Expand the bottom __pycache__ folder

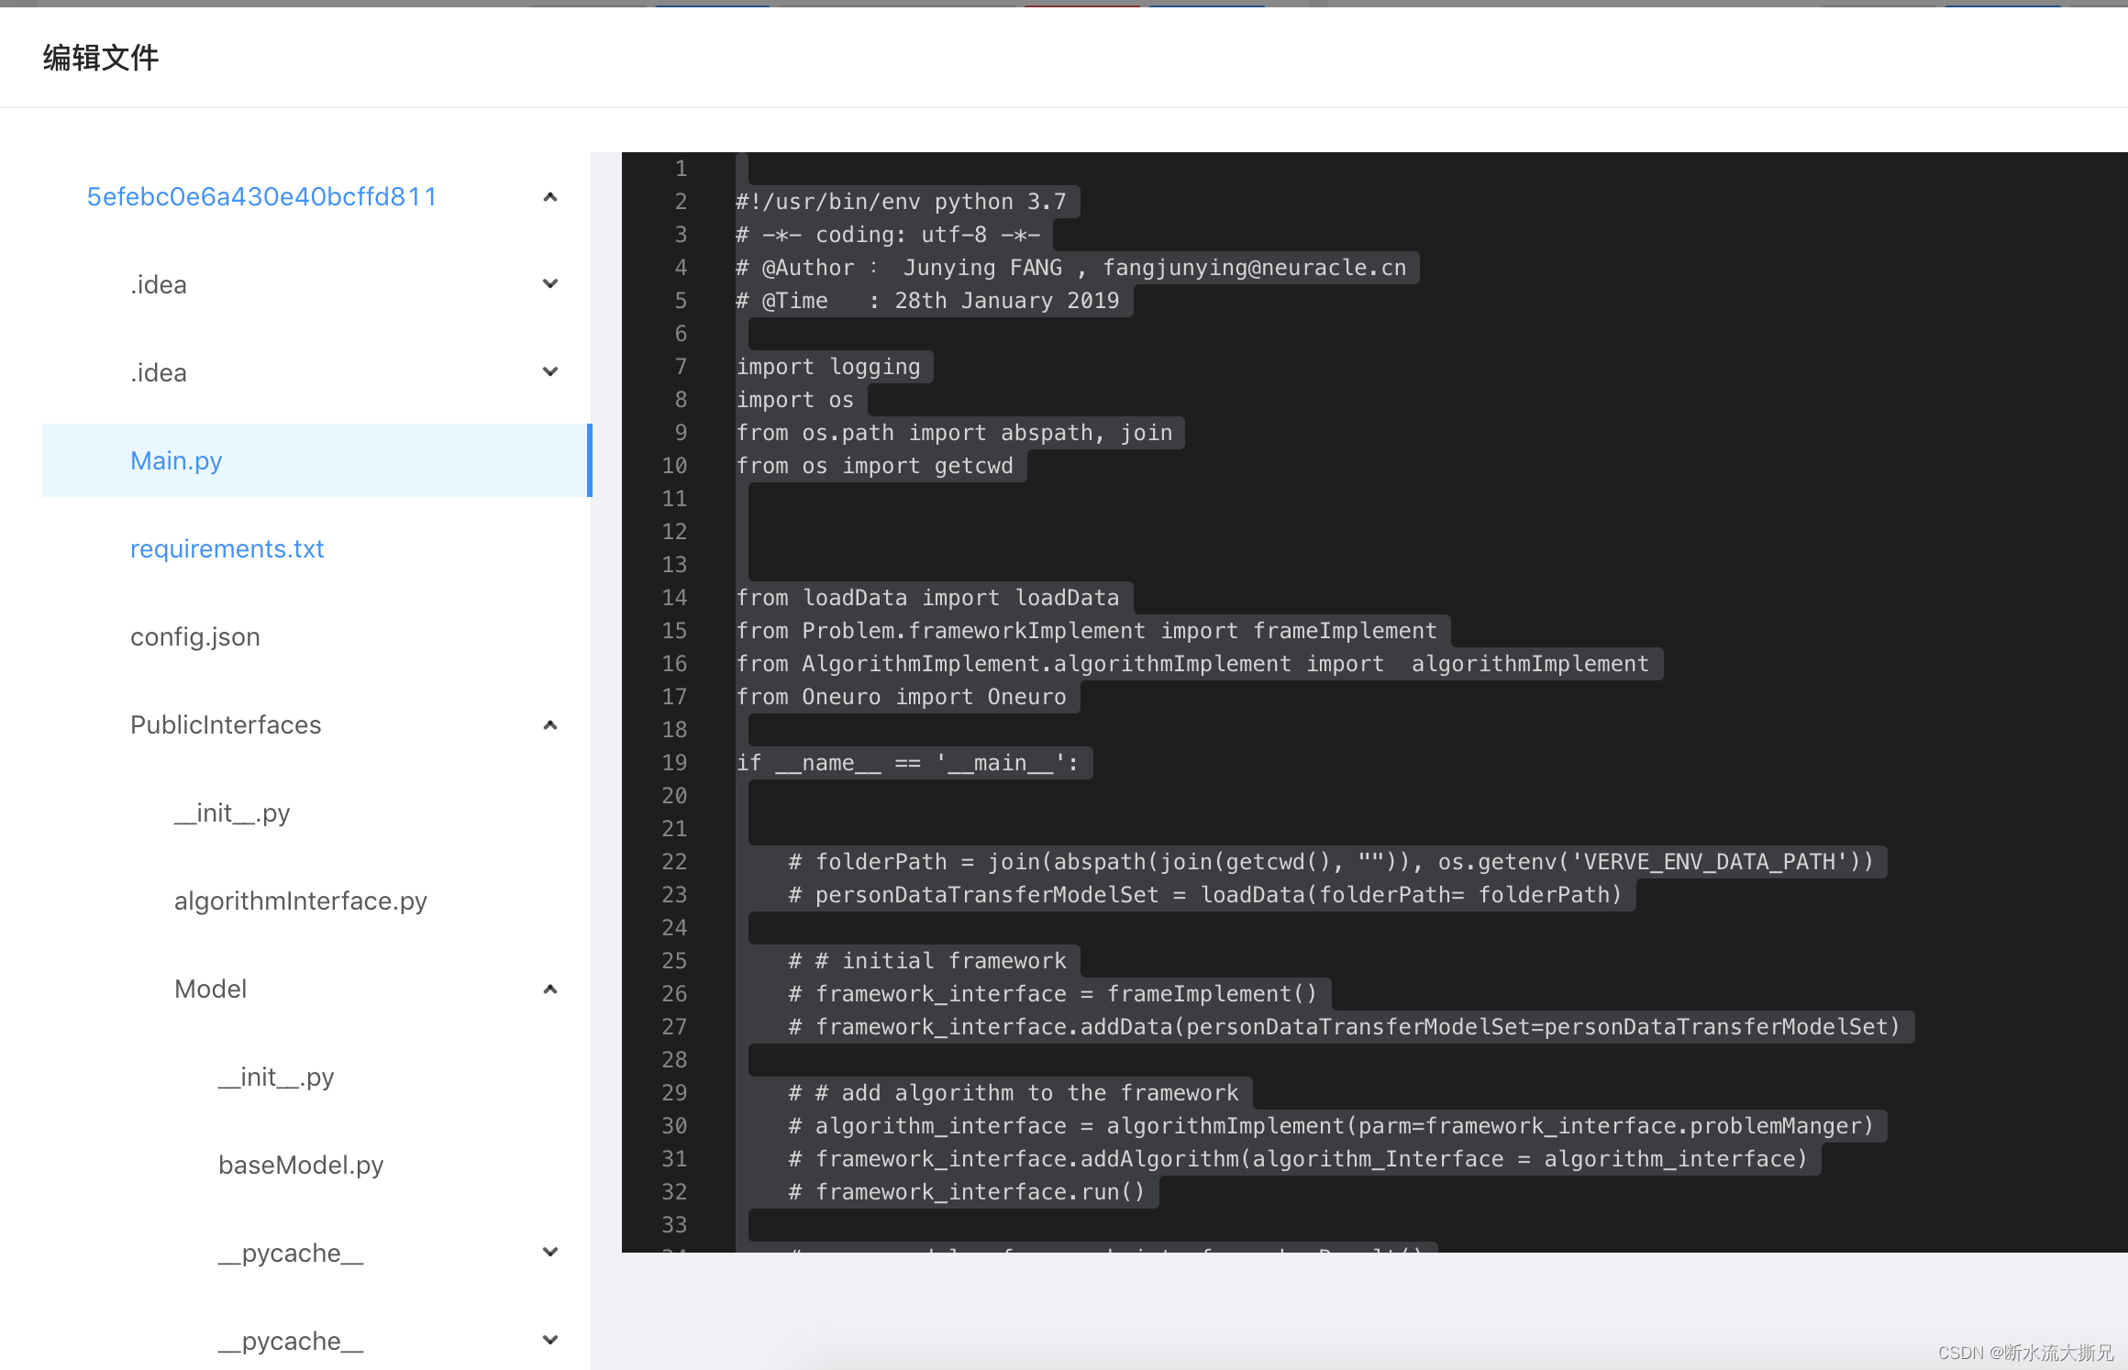550,1339
